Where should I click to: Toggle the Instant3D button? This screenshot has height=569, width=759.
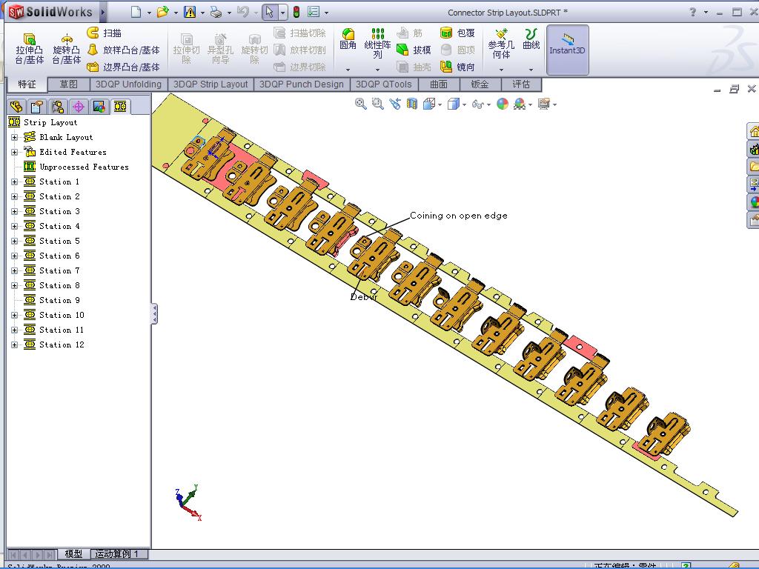click(567, 50)
